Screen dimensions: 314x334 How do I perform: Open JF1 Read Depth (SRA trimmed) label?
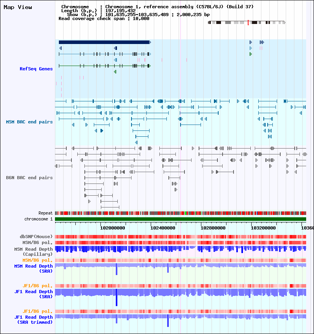pos(33,319)
